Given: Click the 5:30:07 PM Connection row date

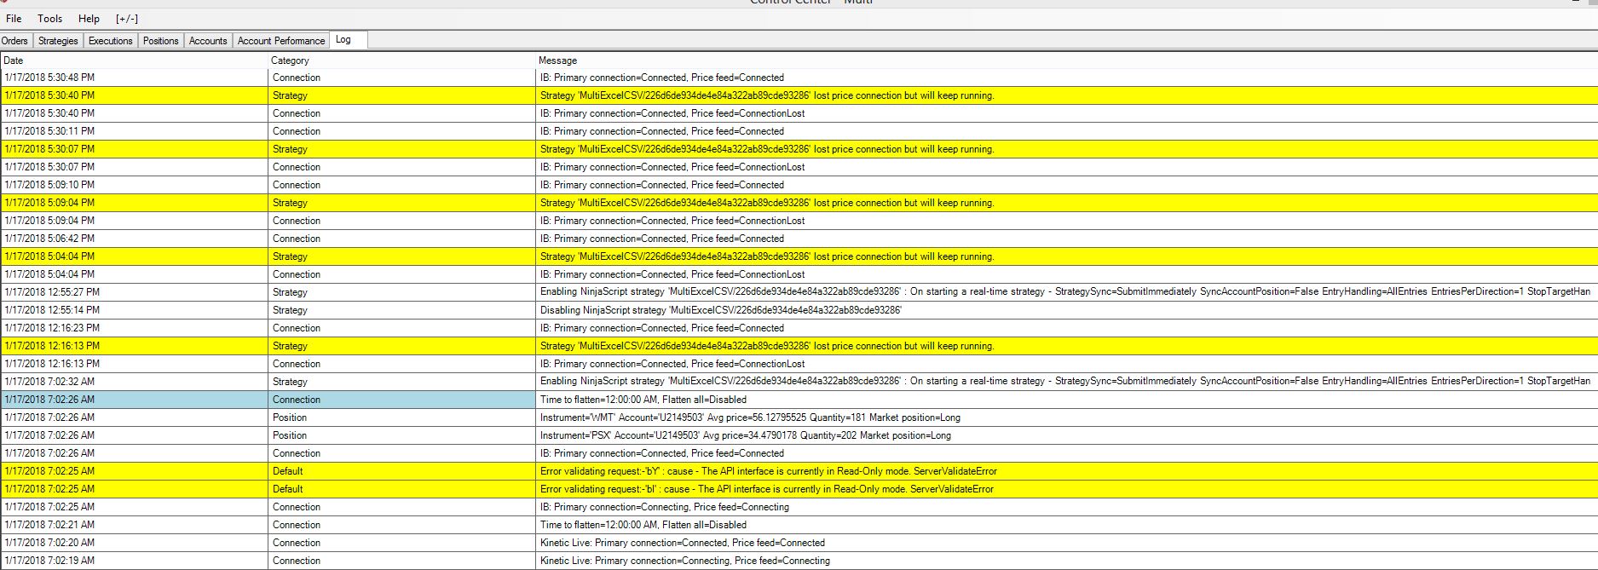Looking at the screenshot, I should click(49, 167).
